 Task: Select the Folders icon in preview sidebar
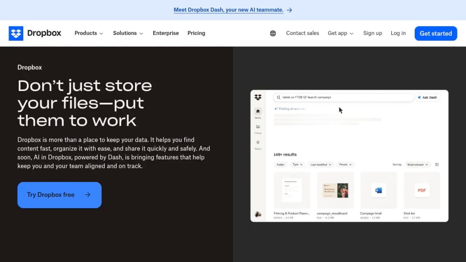[258, 127]
